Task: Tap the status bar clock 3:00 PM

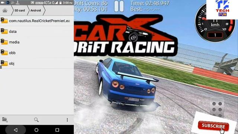Action: [68, 3]
